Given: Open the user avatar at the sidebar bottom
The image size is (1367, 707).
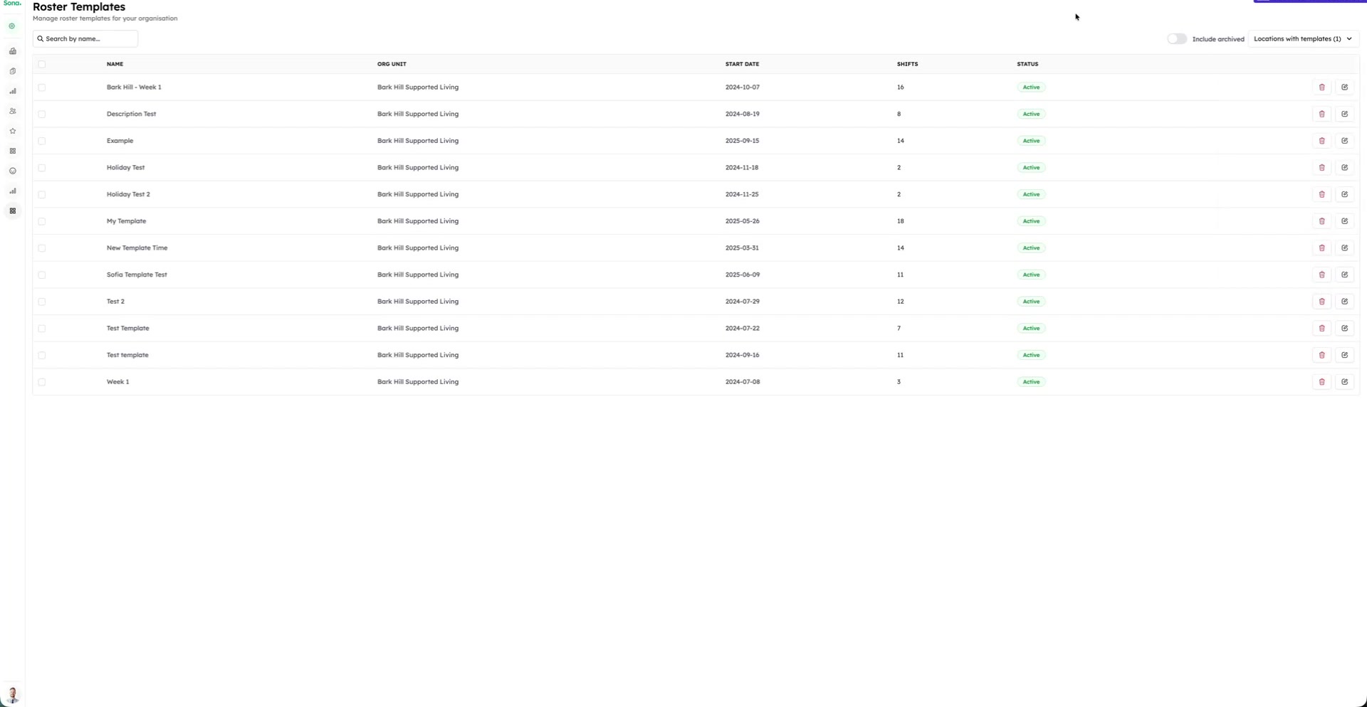Looking at the screenshot, I should (12, 695).
